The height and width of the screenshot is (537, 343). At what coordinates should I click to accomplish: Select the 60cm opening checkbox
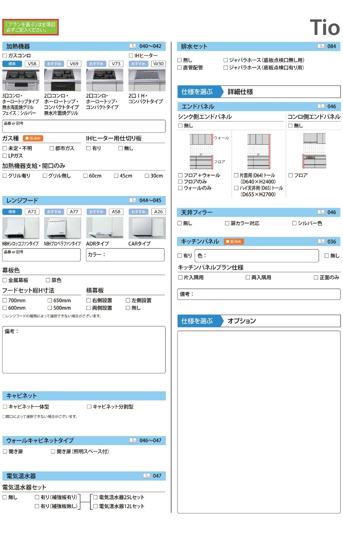pyautogui.click(x=85, y=176)
